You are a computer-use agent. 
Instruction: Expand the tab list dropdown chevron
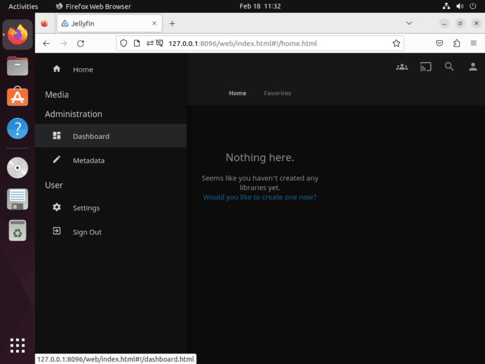pyautogui.click(x=409, y=23)
